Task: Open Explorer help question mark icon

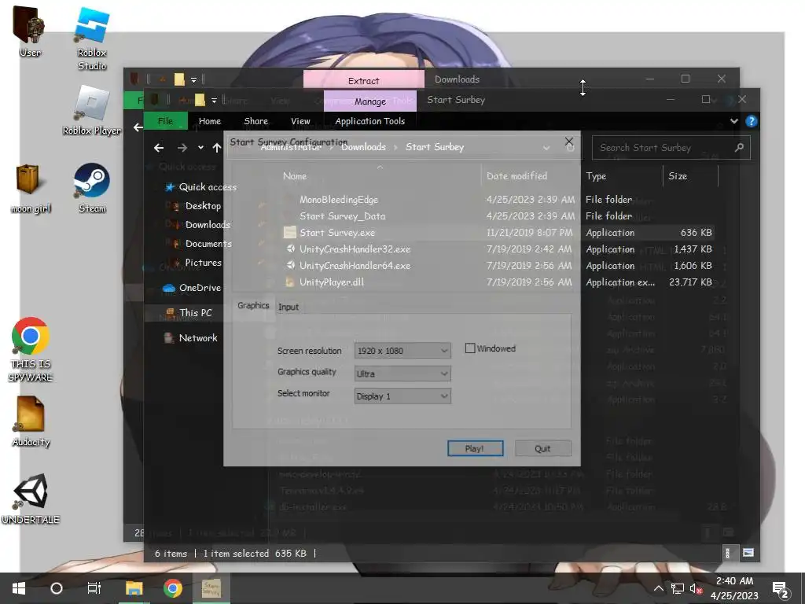Action: click(x=751, y=121)
